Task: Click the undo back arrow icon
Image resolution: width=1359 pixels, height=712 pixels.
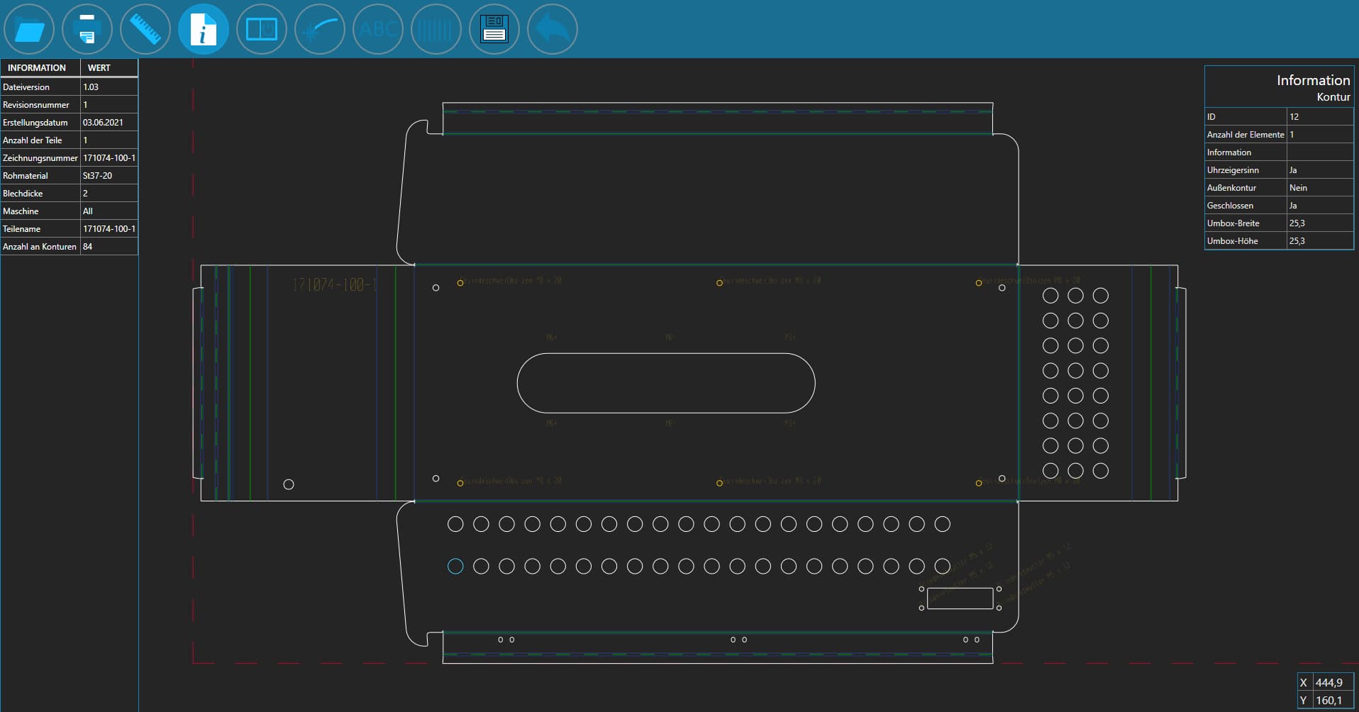Action: point(553,29)
